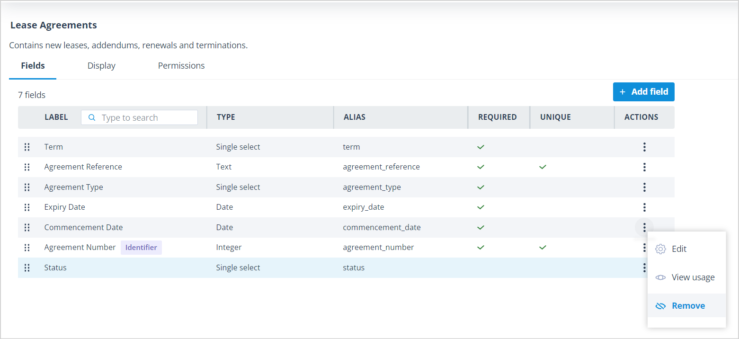
Task: Open actions menu for Agreement Reference field
Action: (644, 167)
